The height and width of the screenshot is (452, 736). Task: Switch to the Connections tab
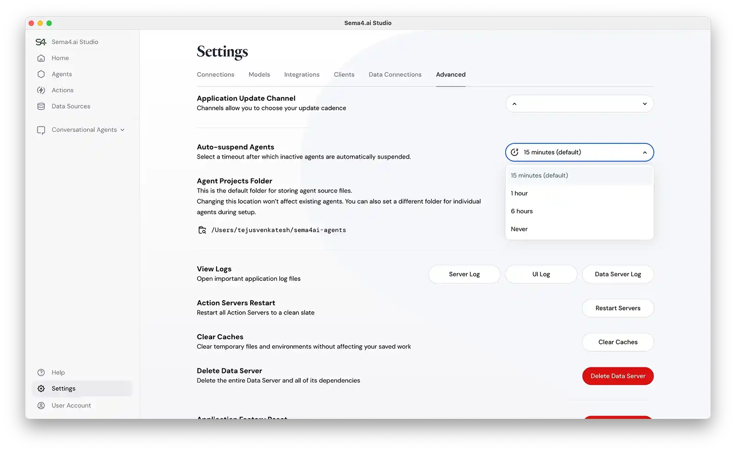click(215, 74)
